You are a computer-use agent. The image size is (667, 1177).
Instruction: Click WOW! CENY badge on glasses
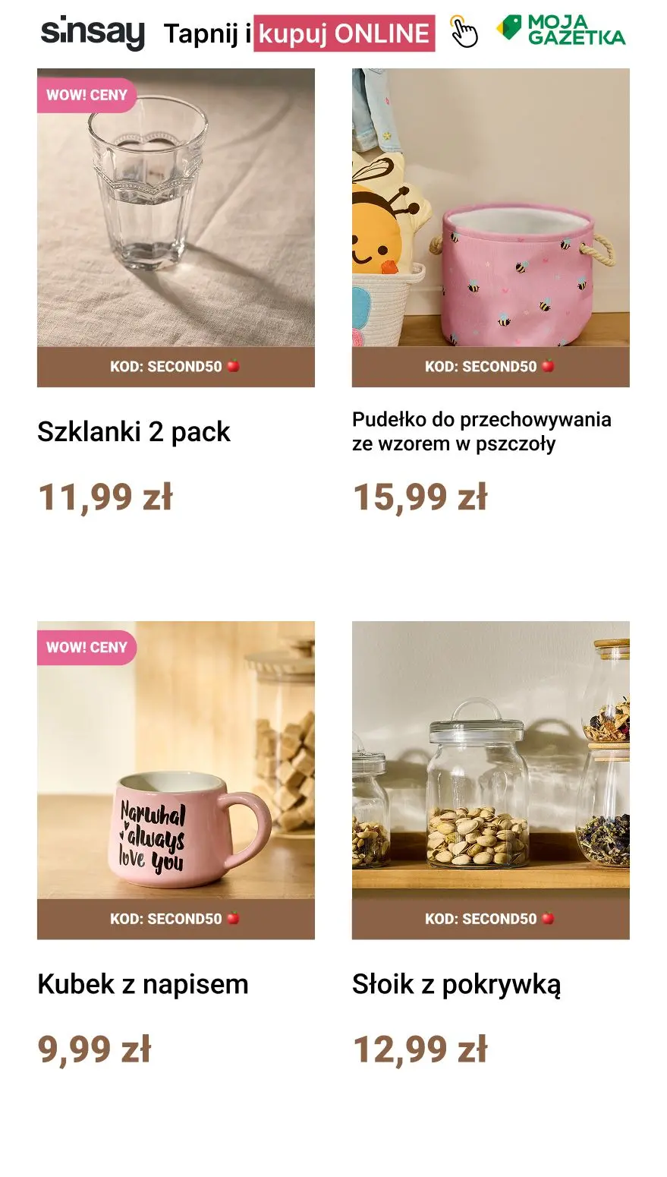point(87,96)
